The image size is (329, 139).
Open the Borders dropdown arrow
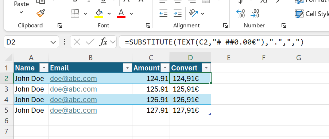[85, 13]
